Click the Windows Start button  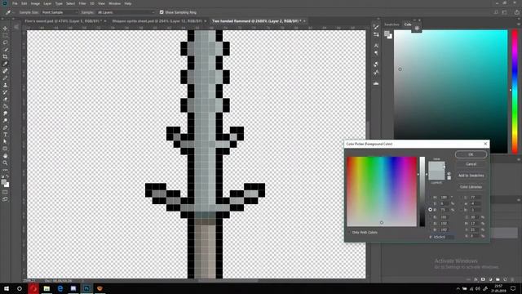[7, 288]
